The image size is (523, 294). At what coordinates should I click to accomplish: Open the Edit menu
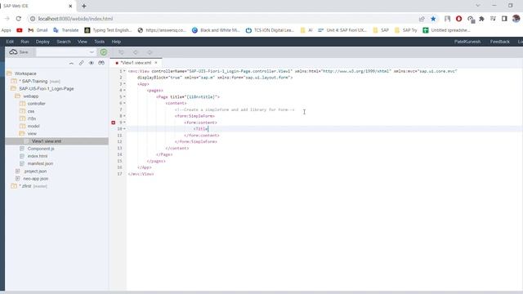pyautogui.click(x=10, y=42)
